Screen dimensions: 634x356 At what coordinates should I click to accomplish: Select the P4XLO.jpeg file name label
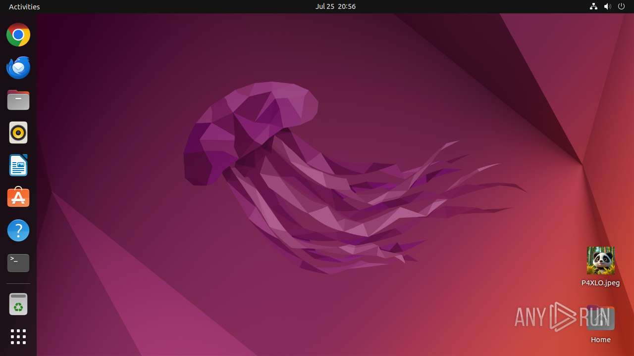tap(601, 283)
